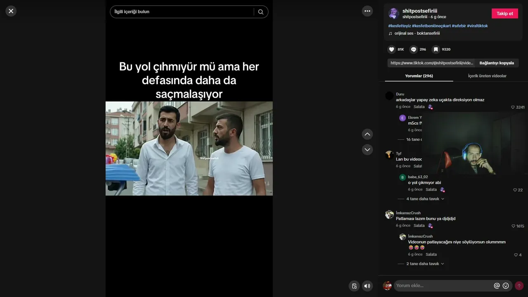528x297 pixels.
Task: Copy link with Bağlantıyı kopyala
Action: [x=497, y=63]
